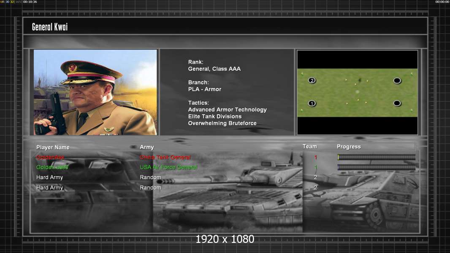Select the Player Name column header
The image size is (450, 253).
(x=53, y=147)
